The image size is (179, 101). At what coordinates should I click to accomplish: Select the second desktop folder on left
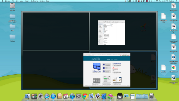tap(12, 27)
